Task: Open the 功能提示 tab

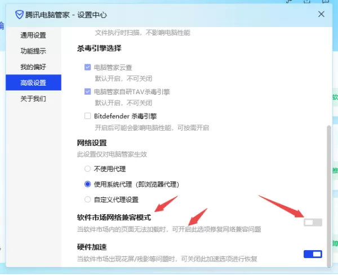Action: [x=33, y=51]
